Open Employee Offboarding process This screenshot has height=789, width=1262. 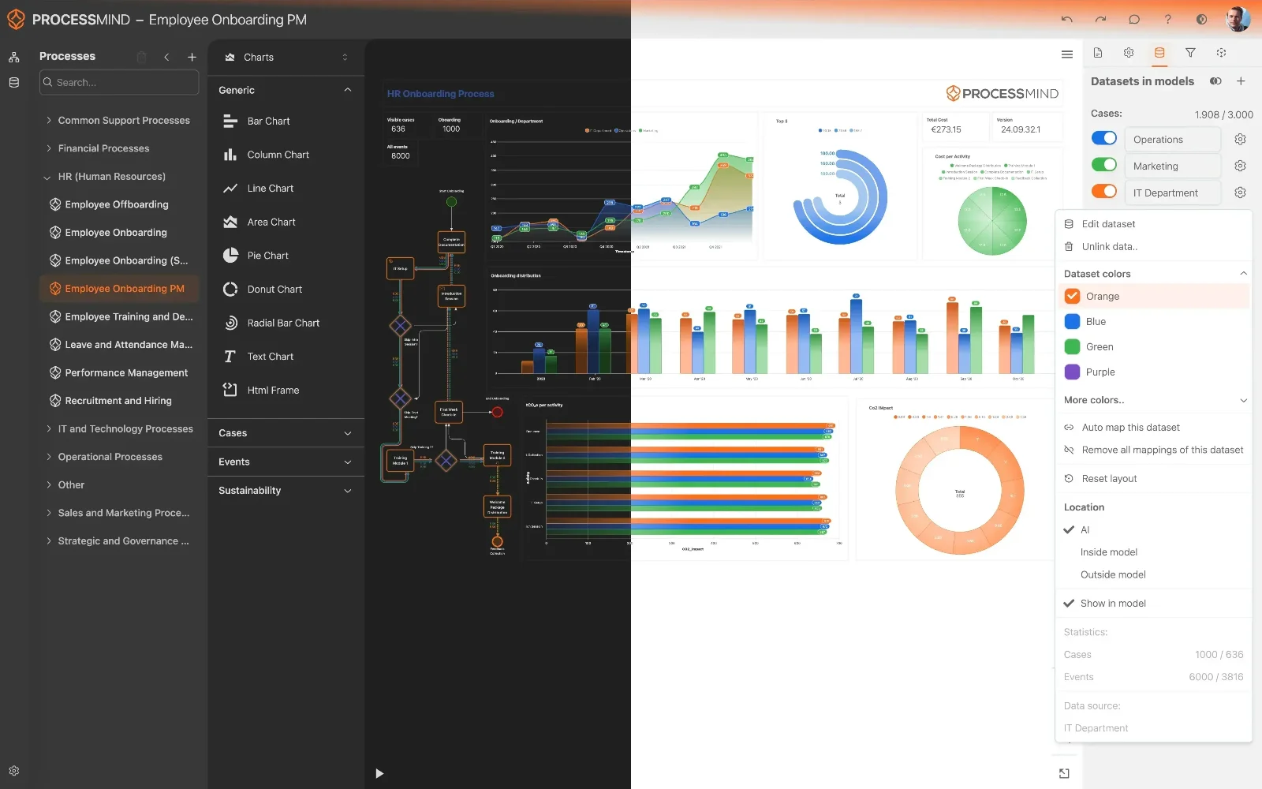click(117, 204)
